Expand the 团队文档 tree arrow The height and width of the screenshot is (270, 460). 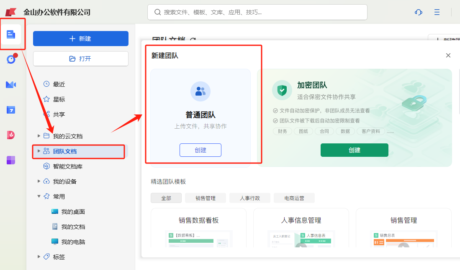[x=39, y=151]
